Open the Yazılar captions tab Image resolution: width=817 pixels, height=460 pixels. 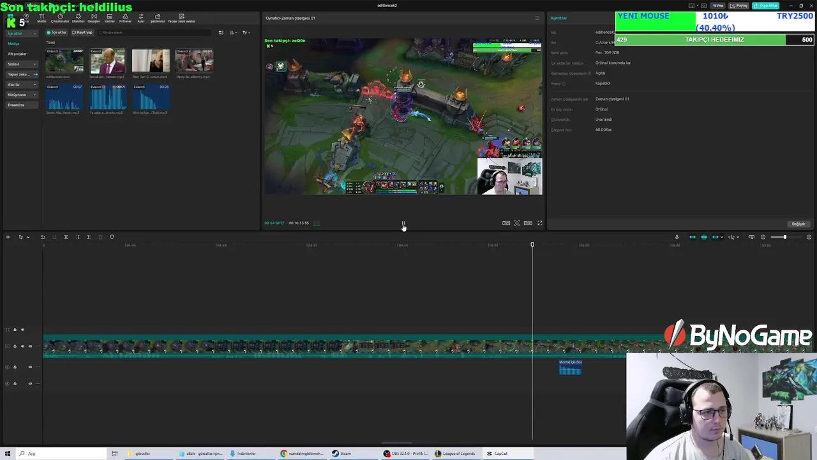tap(110, 18)
